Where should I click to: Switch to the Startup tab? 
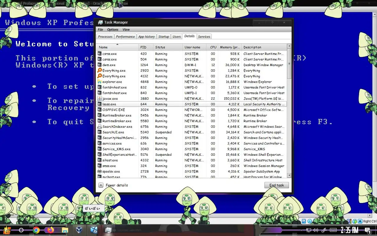[x=163, y=37]
